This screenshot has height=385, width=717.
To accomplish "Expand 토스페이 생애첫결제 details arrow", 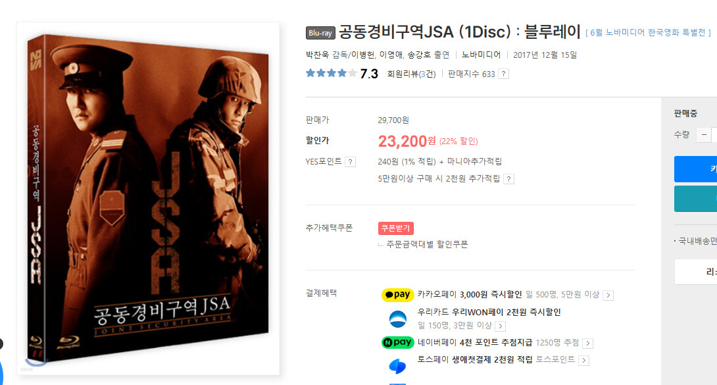I will coord(583,361).
